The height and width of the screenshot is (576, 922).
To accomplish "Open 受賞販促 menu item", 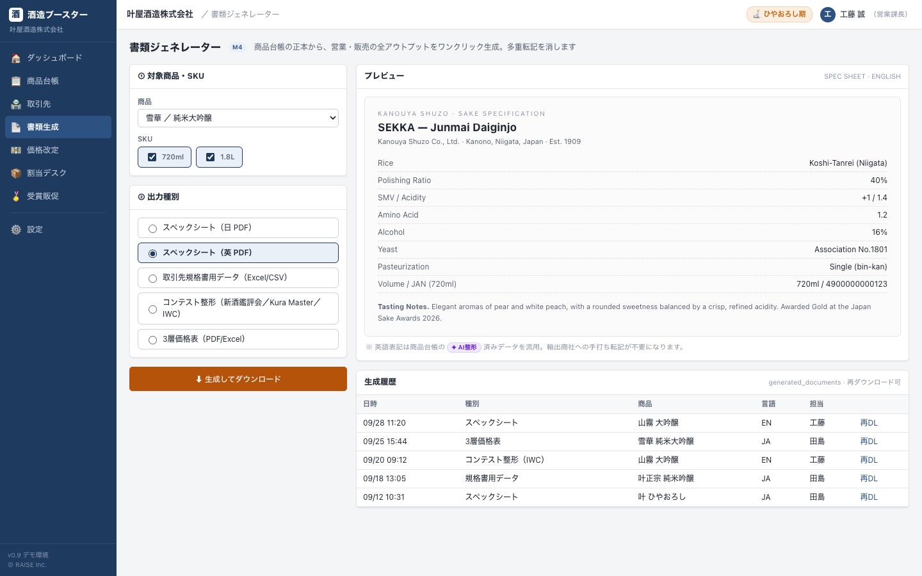I will coord(58,196).
